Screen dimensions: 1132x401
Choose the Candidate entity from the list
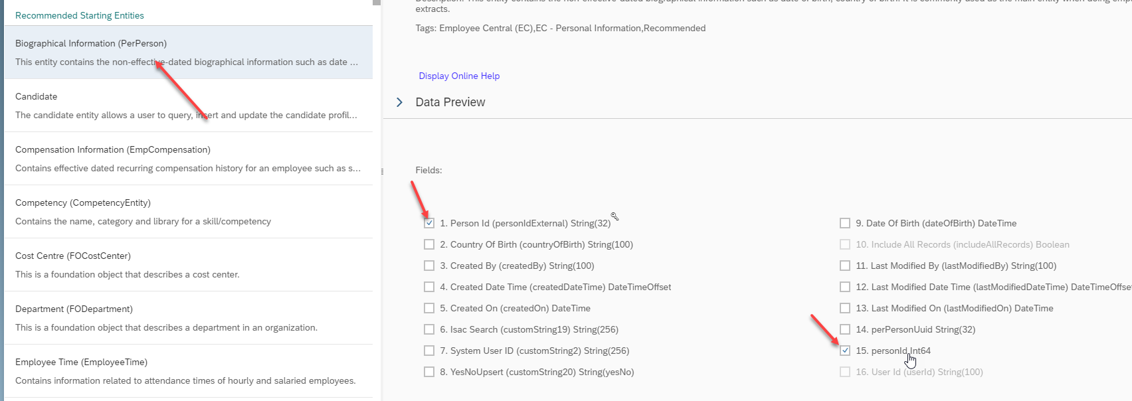[189, 106]
